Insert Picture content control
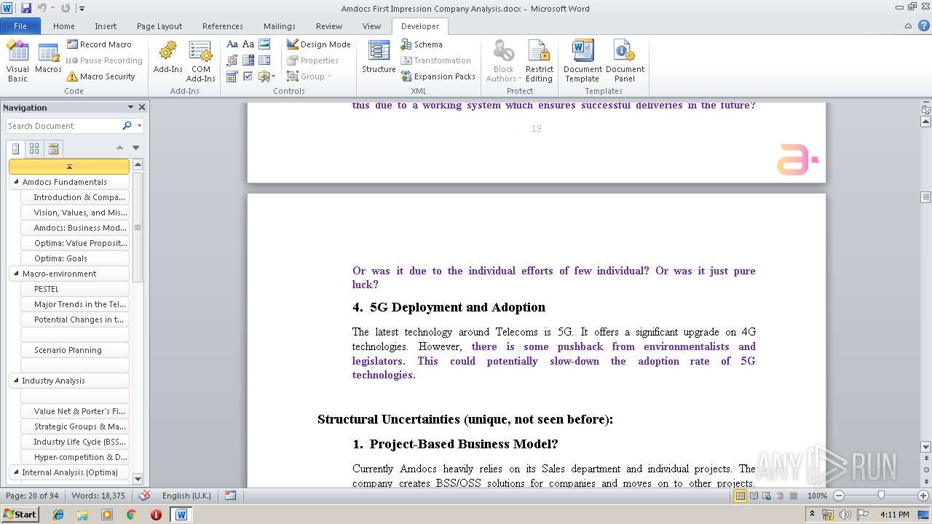Viewport: 932px width, 524px height. [264, 44]
